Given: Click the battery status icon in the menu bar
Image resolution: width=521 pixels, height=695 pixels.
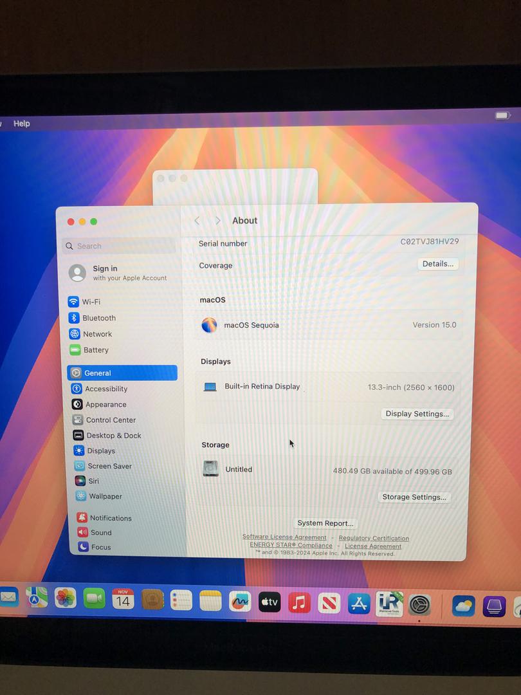Looking at the screenshot, I should coord(502,116).
